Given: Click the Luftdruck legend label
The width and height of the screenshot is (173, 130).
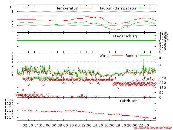Looking at the screenshot, I should 128,101.
